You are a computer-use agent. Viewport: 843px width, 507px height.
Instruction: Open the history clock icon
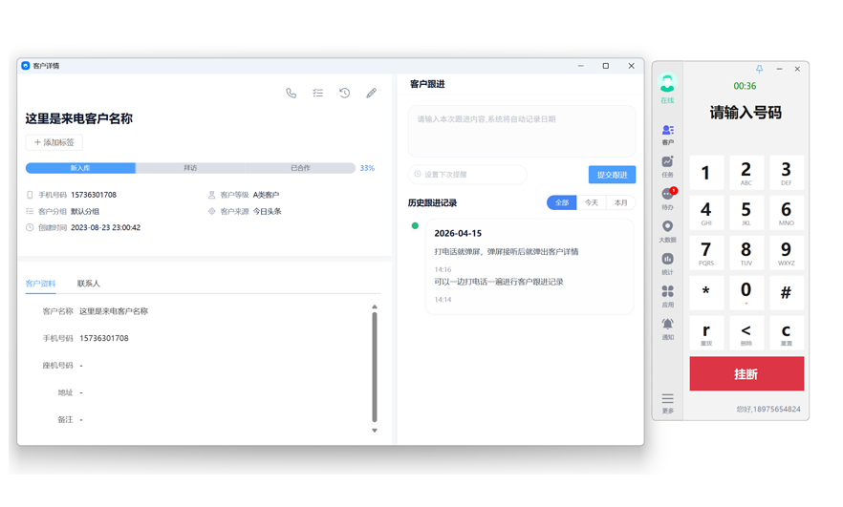tap(345, 93)
